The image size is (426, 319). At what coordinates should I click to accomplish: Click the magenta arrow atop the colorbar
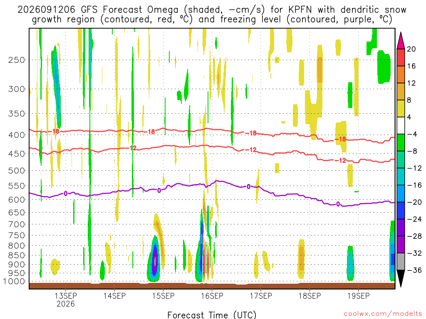(401, 40)
